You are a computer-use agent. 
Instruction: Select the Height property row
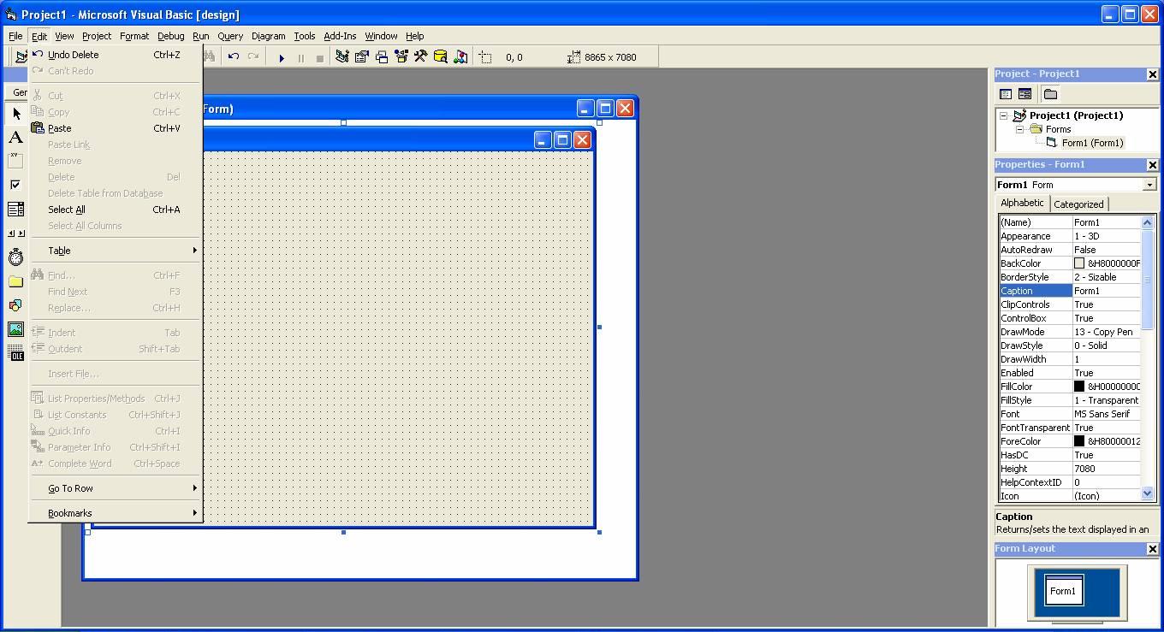(1070, 469)
